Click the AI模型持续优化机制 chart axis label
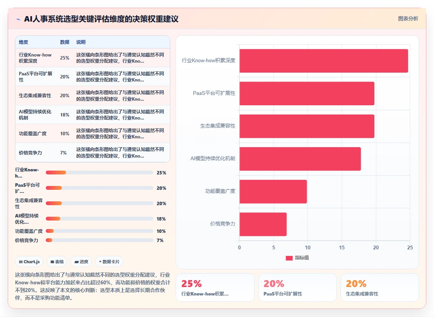The image size is (434, 317). (213, 158)
